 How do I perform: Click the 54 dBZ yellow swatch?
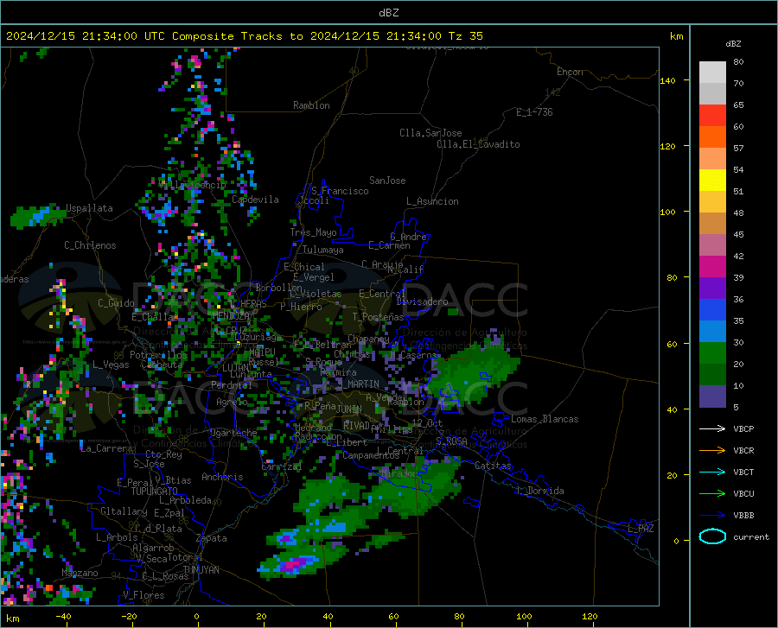(x=712, y=181)
